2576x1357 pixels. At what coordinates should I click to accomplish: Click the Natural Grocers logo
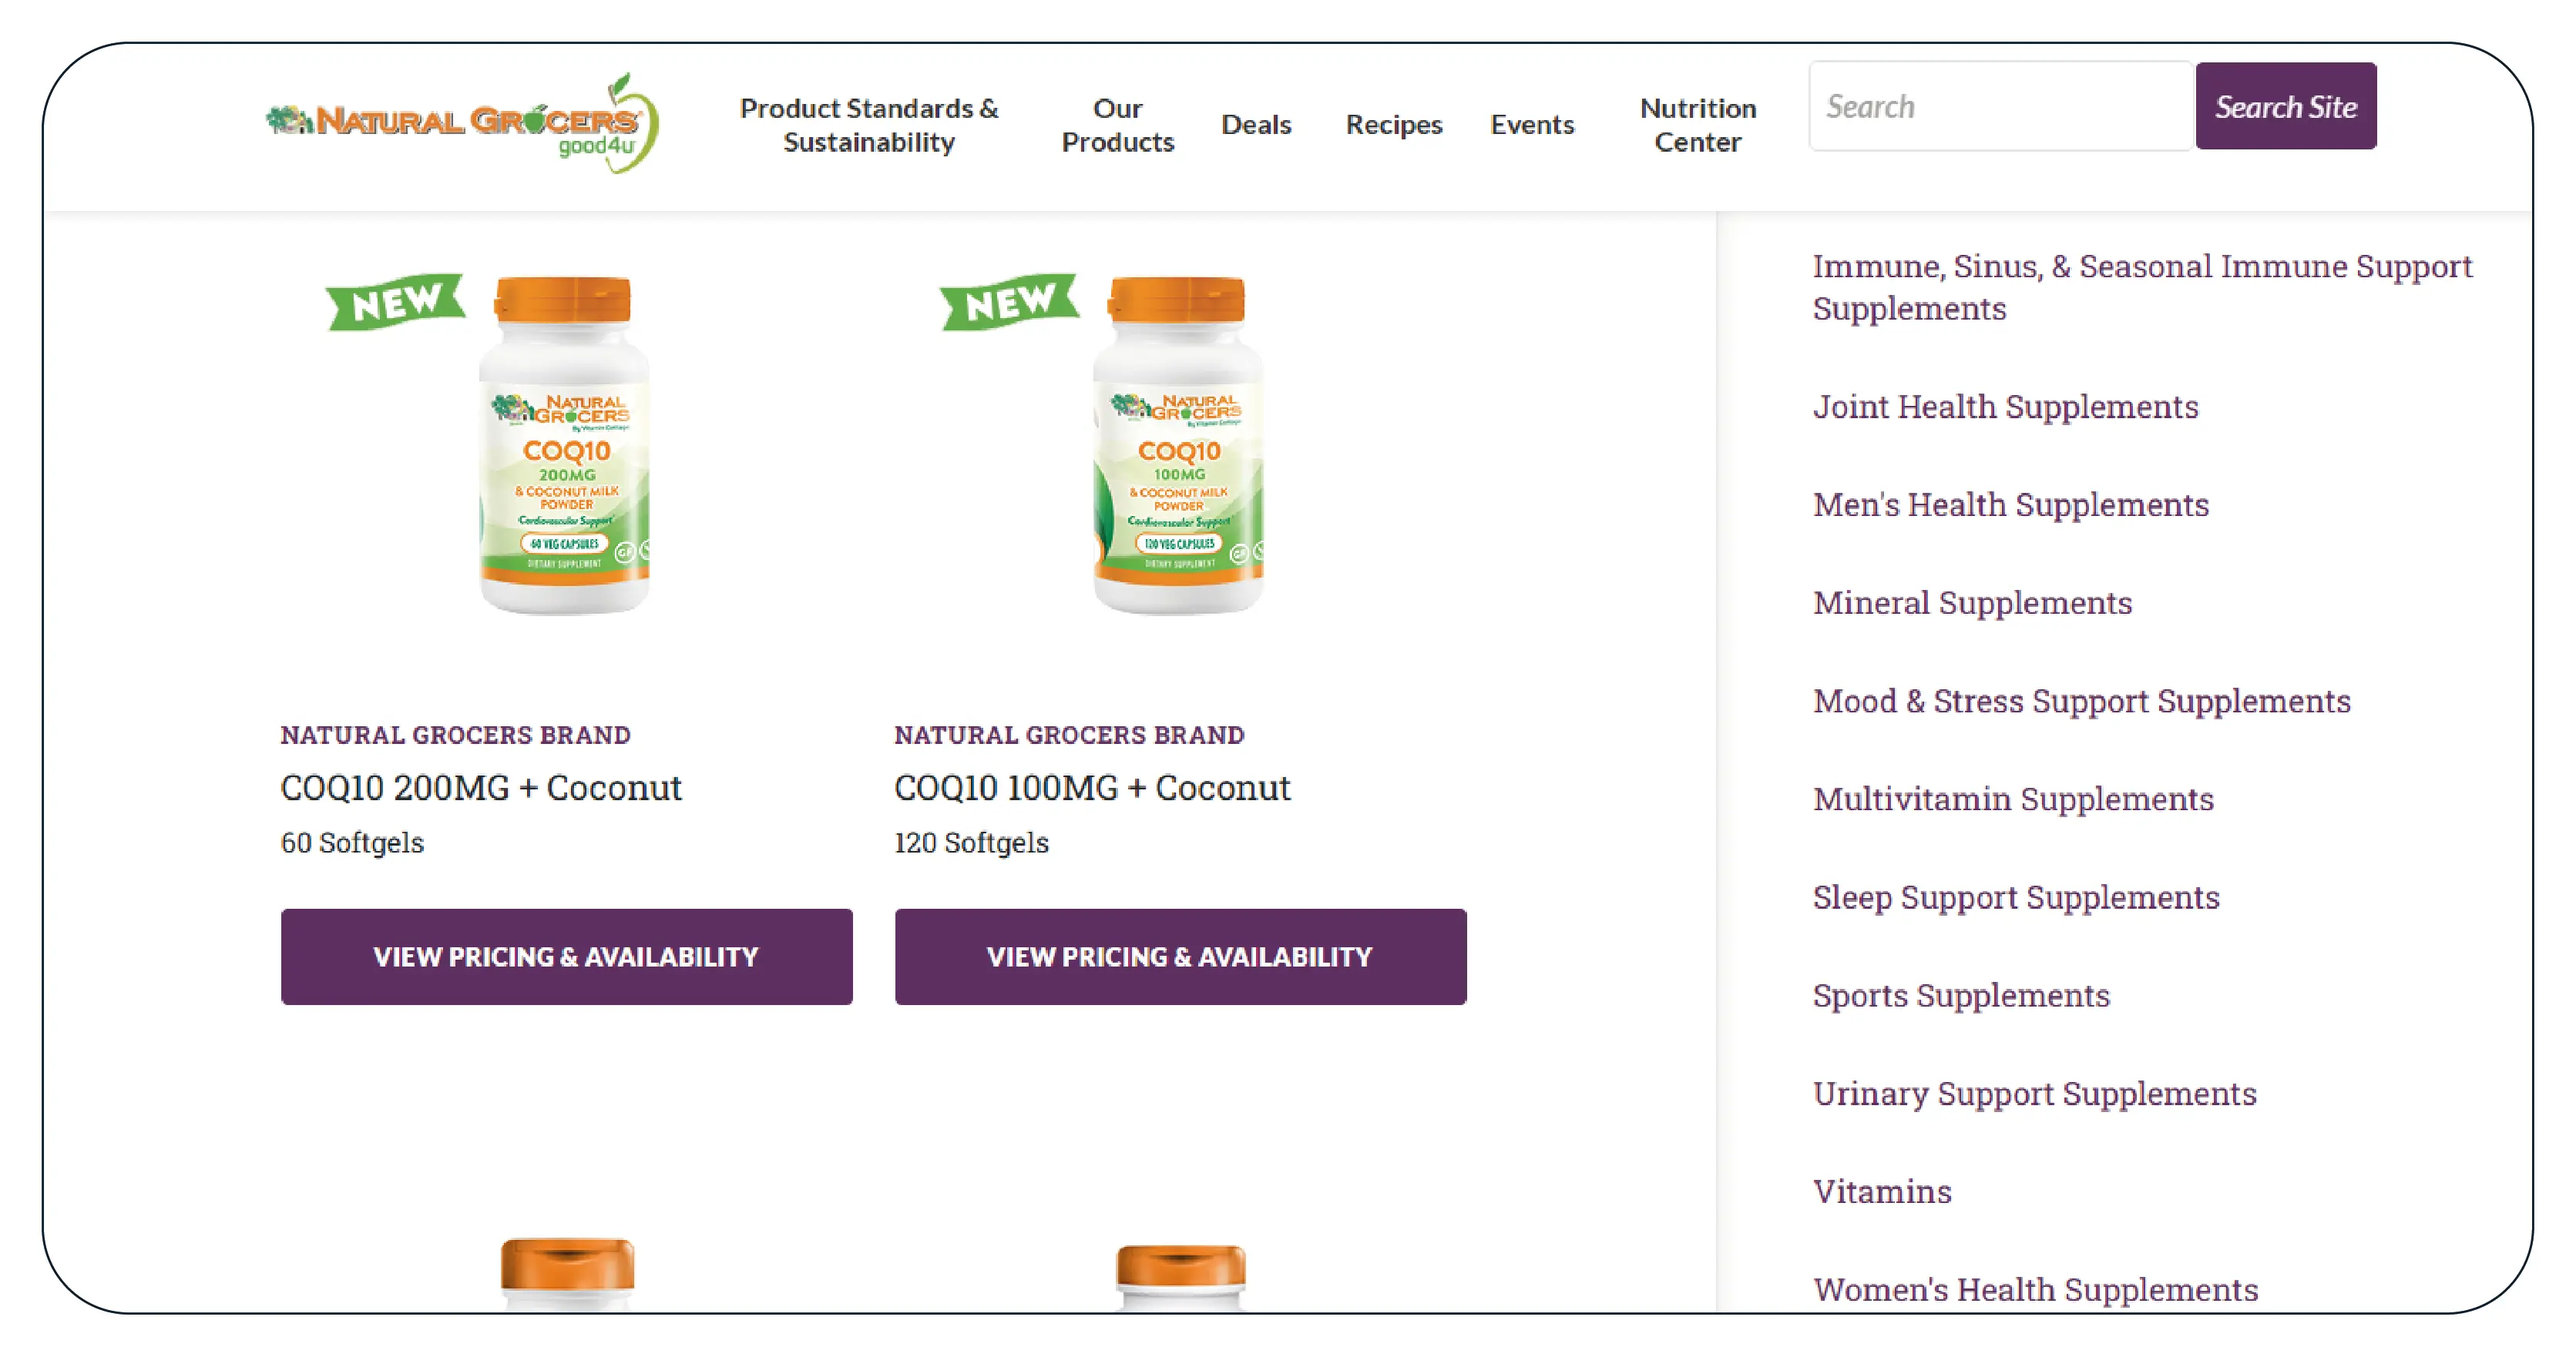tap(462, 124)
